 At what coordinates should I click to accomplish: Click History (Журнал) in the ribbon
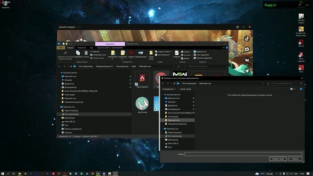point(185,58)
